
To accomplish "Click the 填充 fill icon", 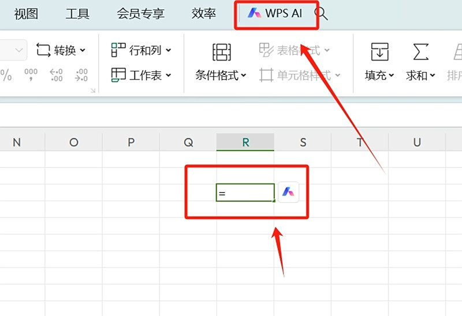I will (379, 51).
